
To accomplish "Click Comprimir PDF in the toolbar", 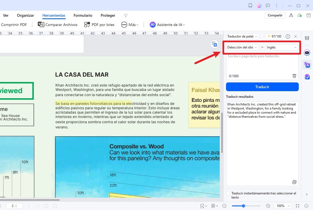I will [x=14, y=25].
